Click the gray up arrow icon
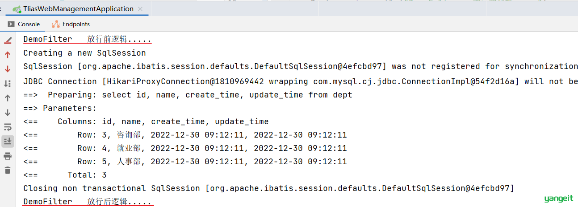The image size is (578, 207). [x=8, y=98]
